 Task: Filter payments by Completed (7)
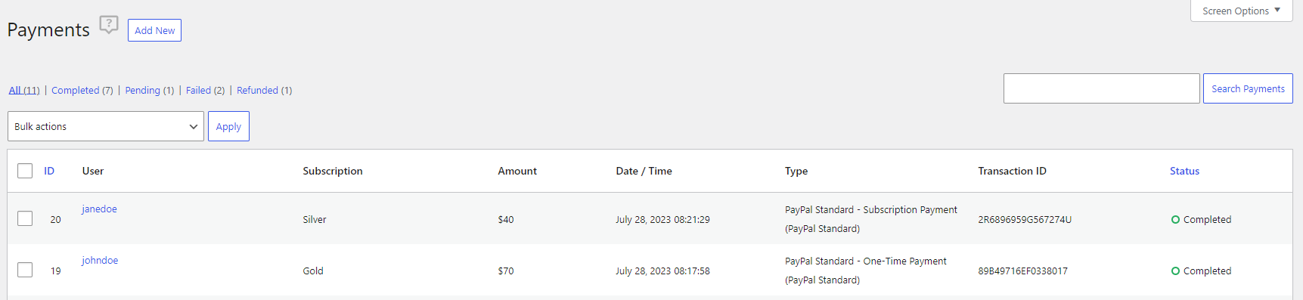click(x=82, y=90)
